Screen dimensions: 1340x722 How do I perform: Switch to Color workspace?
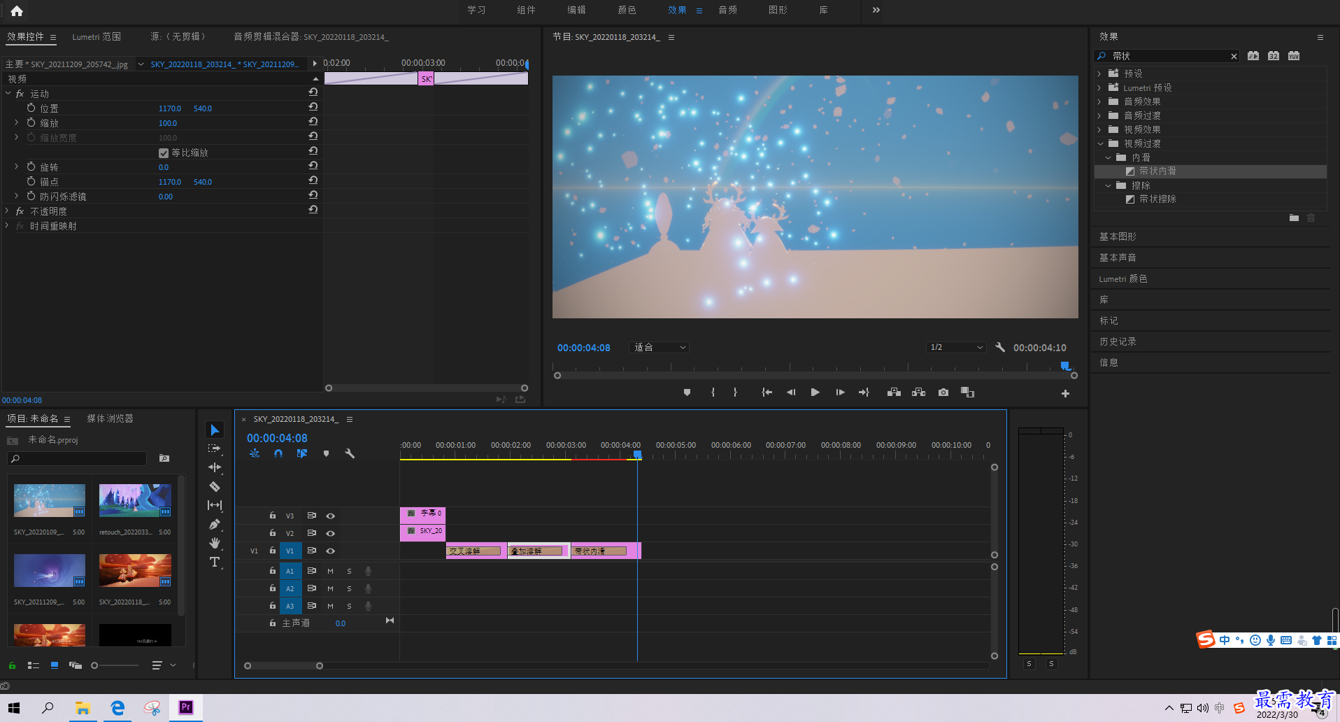click(x=627, y=10)
